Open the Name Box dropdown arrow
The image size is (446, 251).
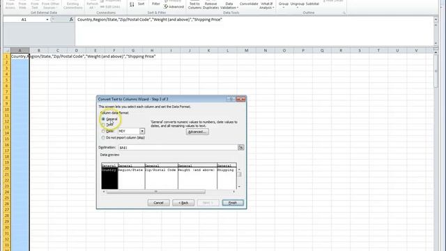[x=47, y=20]
